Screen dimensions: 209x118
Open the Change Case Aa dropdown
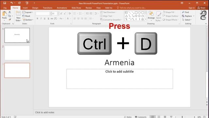(61, 18)
